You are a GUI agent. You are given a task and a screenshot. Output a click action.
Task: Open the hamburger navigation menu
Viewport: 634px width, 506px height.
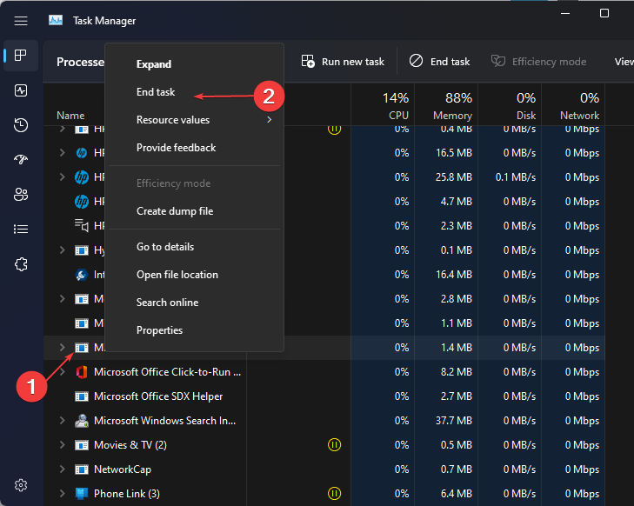click(21, 21)
